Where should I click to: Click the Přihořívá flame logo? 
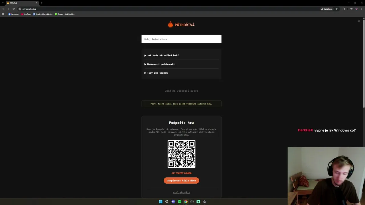click(x=170, y=24)
